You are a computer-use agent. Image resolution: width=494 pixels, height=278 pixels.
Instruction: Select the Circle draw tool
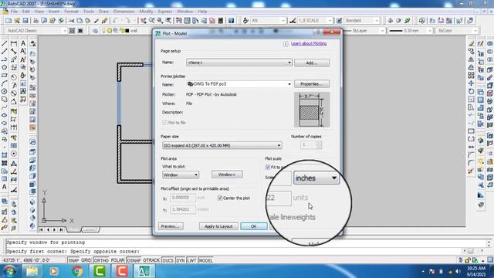(5, 91)
